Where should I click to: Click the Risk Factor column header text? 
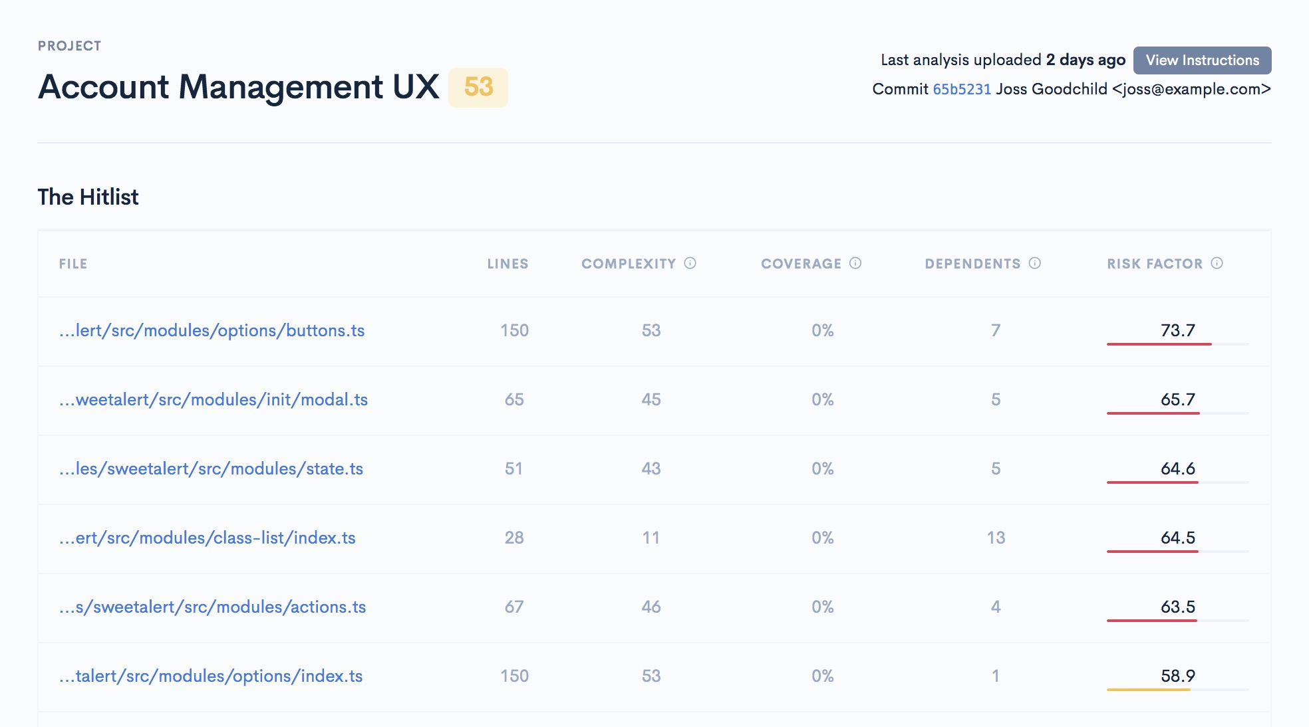click(x=1155, y=264)
